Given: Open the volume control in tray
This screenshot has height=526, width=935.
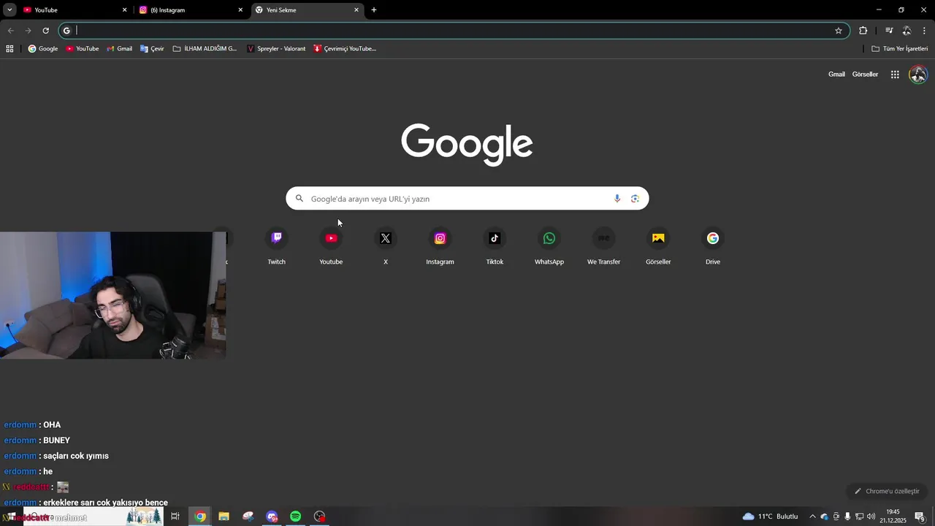Looking at the screenshot, I should [x=871, y=517].
